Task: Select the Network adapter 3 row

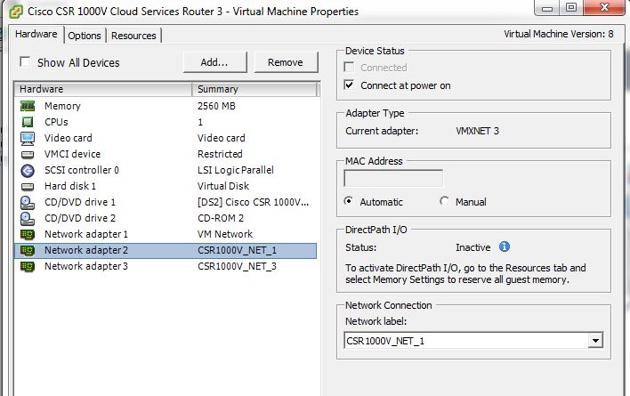Action: coord(166,267)
